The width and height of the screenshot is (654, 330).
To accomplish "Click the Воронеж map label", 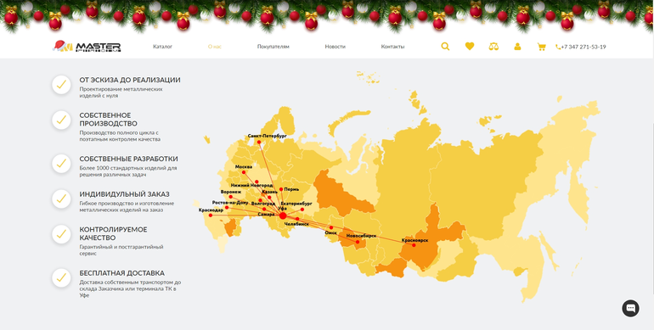I will 231,192.
